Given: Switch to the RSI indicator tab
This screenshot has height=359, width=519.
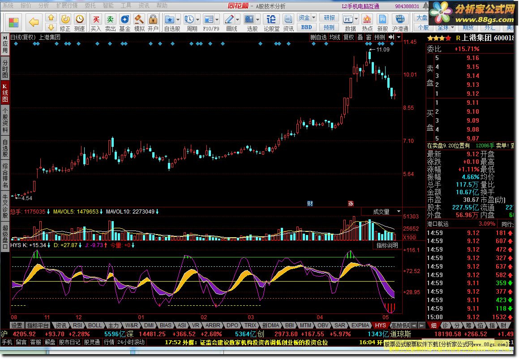Looking at the screenshot, I should (x=77, y=325).
